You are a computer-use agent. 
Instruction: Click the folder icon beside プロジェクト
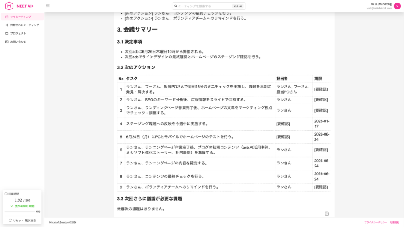[x=6, y=33]
